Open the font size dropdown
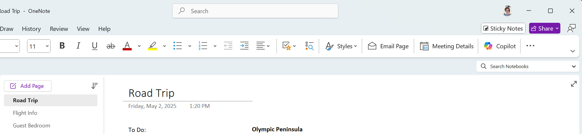 (47, 46)
